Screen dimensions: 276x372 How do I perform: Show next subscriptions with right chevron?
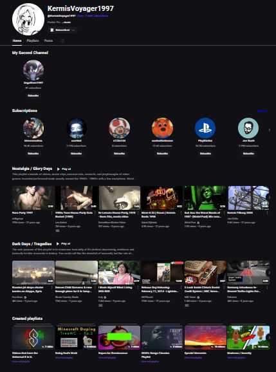point(269,130)
